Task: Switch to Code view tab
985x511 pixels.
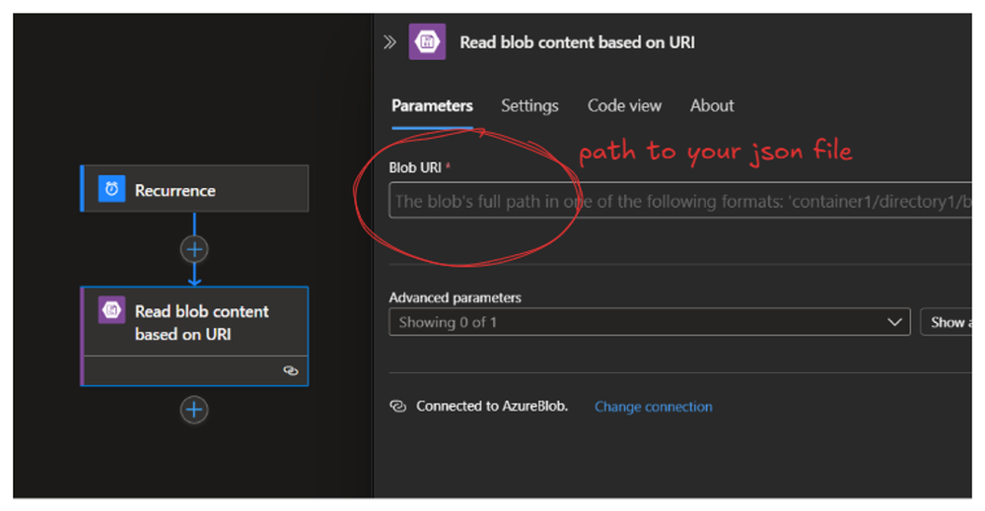Action: click(x=624, y=106)
